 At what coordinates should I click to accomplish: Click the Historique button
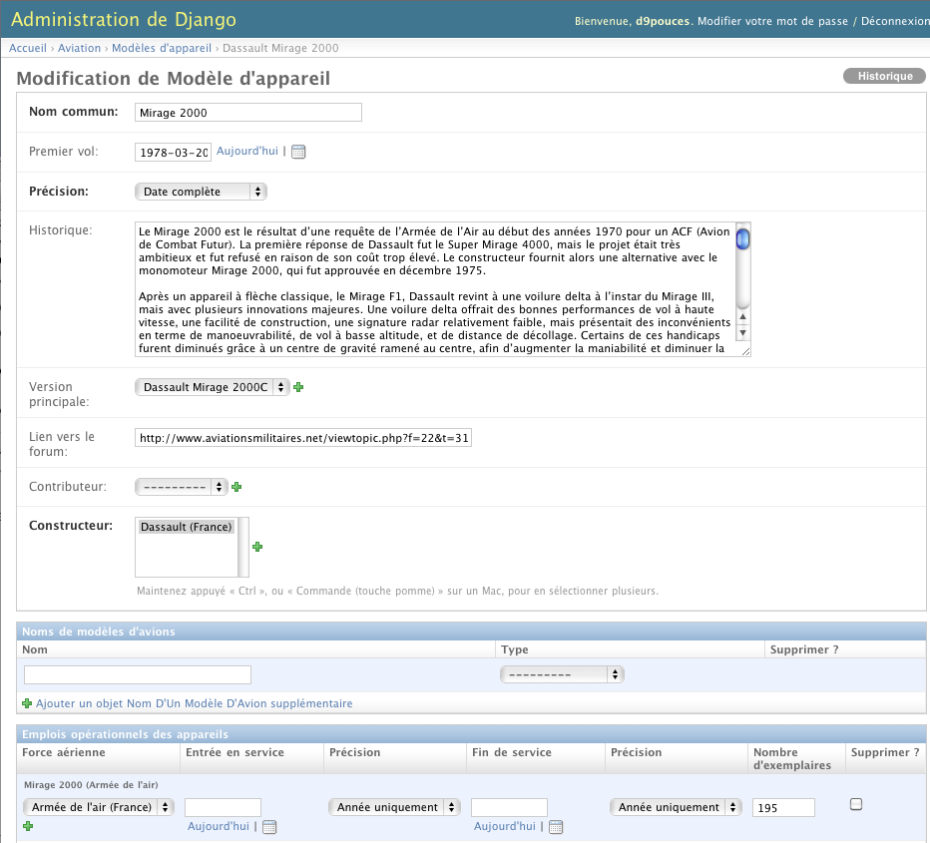tap(885, 76)
